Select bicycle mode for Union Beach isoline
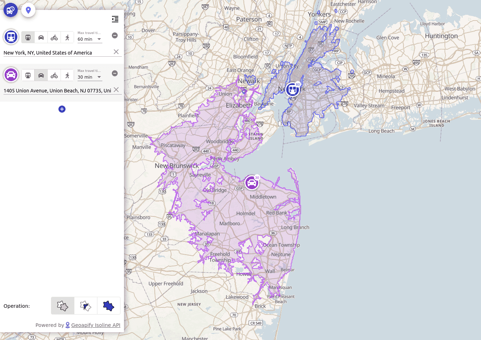 click(54, 75)
